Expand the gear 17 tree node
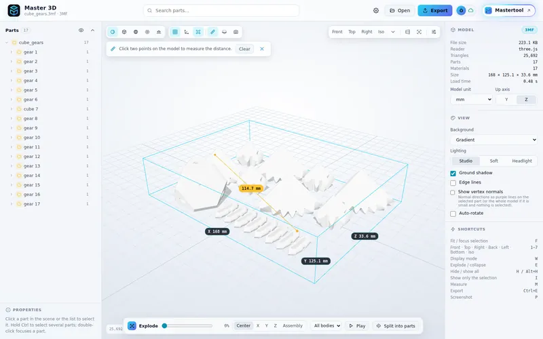543x339 pixels. [x=12, y=204]
